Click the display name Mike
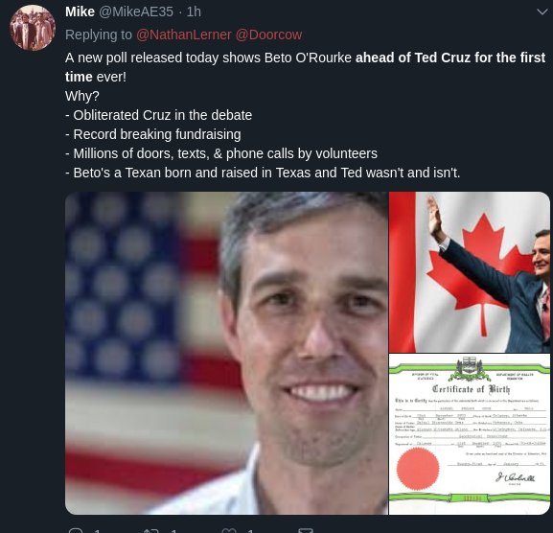 click(x=80, y=12)
